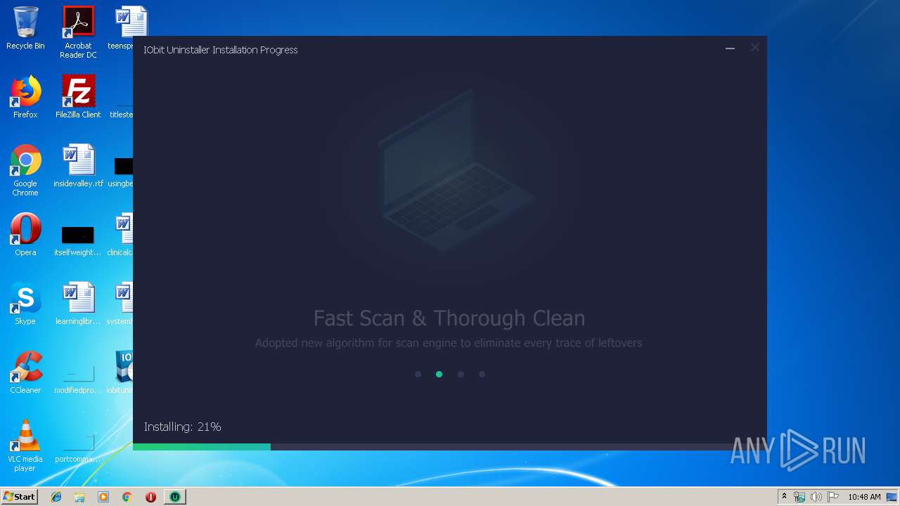Click the Start button
Image resolution: width=900 pixels, height=506 pixels.
[19, 497]
